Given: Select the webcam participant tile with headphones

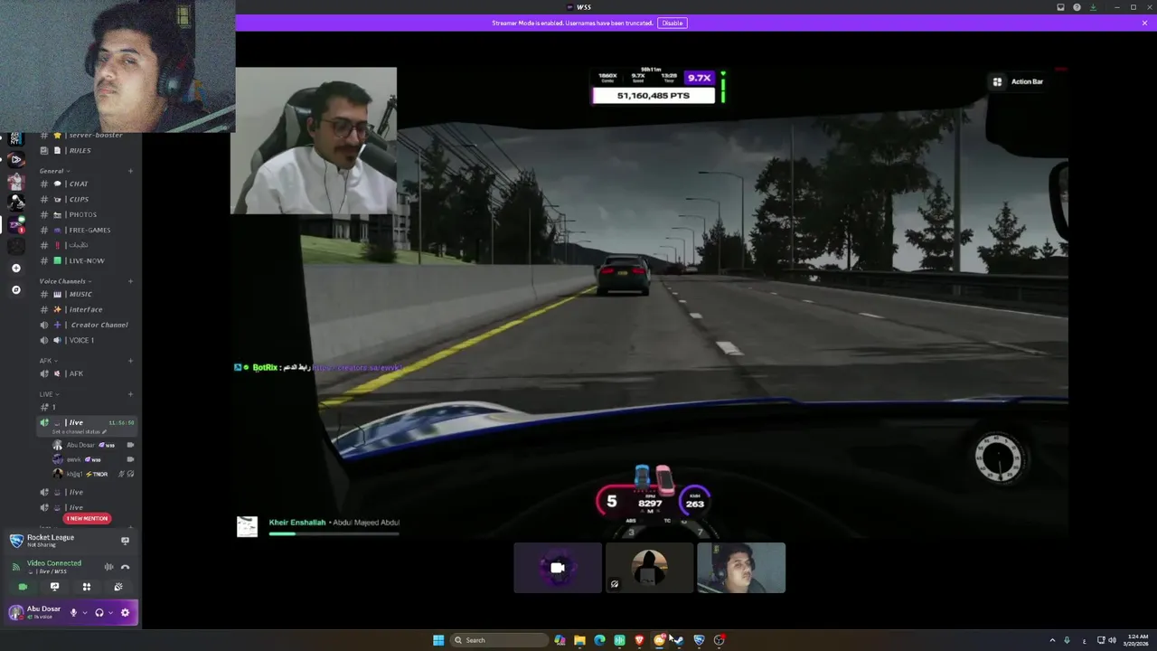Looking at the screenshot, I should [x=741, y=568].
